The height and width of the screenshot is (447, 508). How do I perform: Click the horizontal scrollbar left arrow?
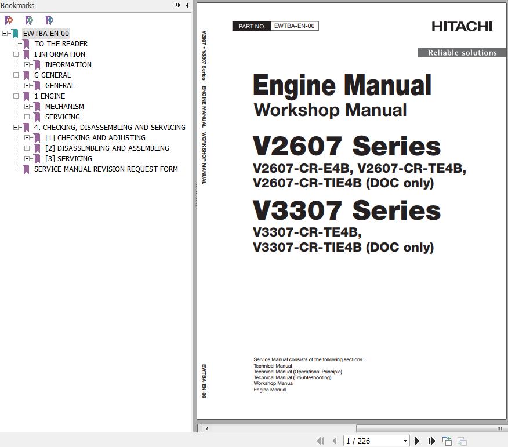tap(207, 428)
